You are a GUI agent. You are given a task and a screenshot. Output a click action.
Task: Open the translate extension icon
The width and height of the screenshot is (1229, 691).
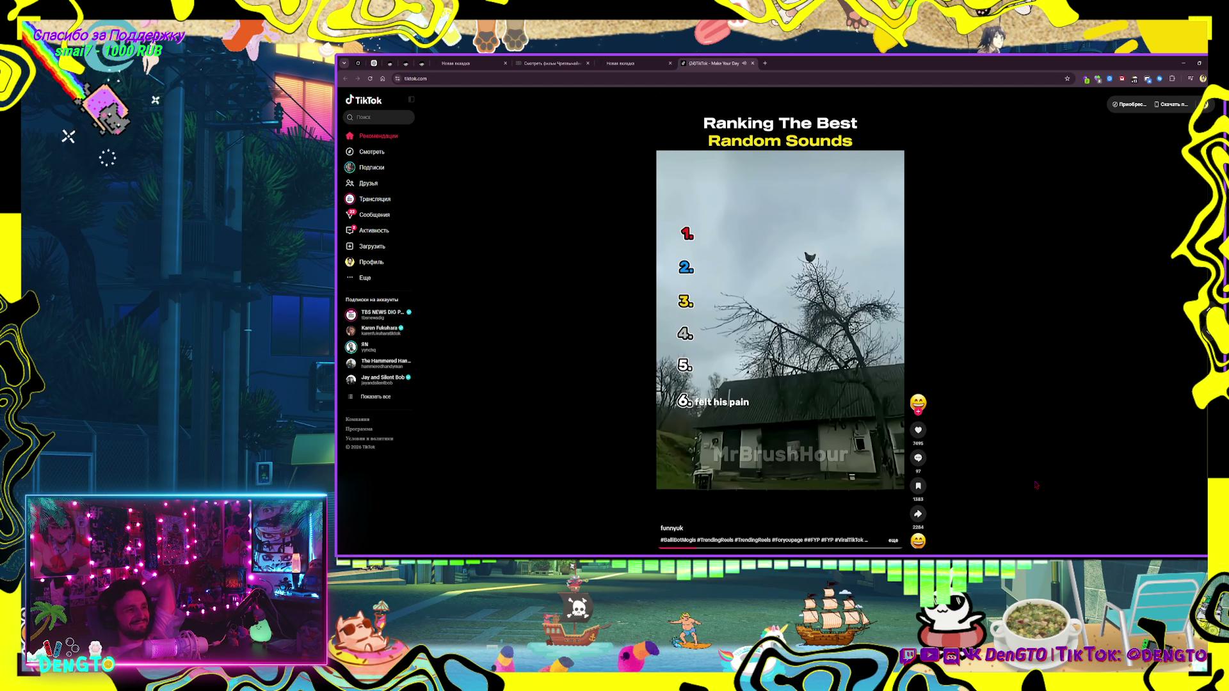coord(1148,79)
